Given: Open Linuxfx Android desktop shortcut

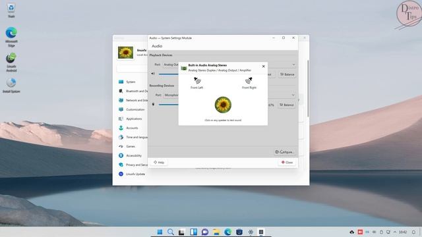Looking at the screenshot, I should pyautogui.click(x=11, y=63).
